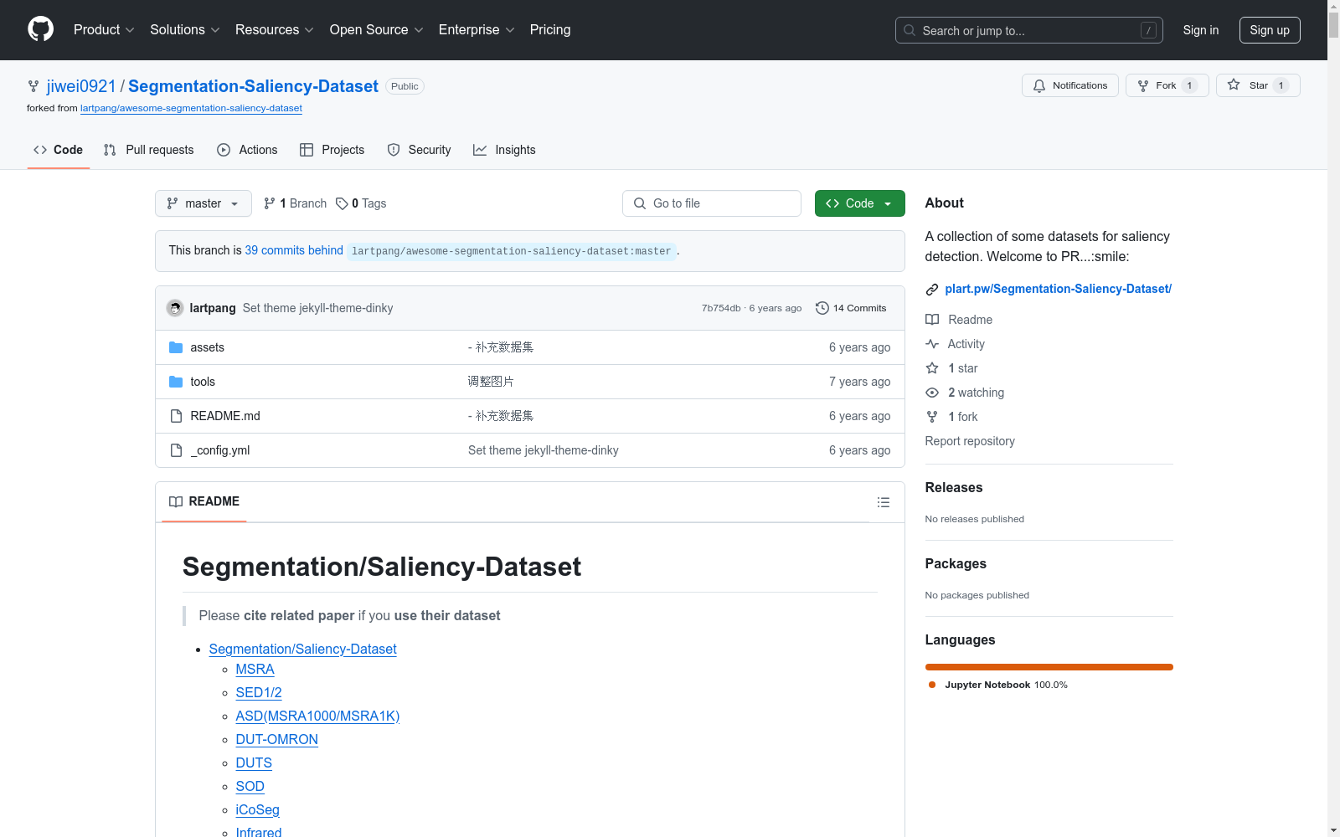Click the tag icon beside Tags
The width and height of the screenshot is (1340, 837).
click(x=342, y=203)
